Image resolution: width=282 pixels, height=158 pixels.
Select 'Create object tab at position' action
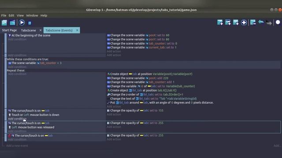(150, 74)
